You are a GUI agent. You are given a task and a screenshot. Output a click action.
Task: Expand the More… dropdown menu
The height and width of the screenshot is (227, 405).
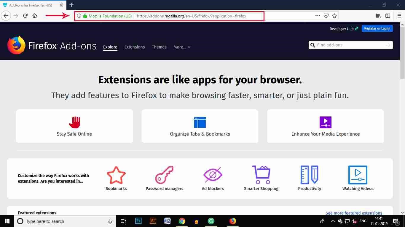pyautogui.click(x=182, y=47)
